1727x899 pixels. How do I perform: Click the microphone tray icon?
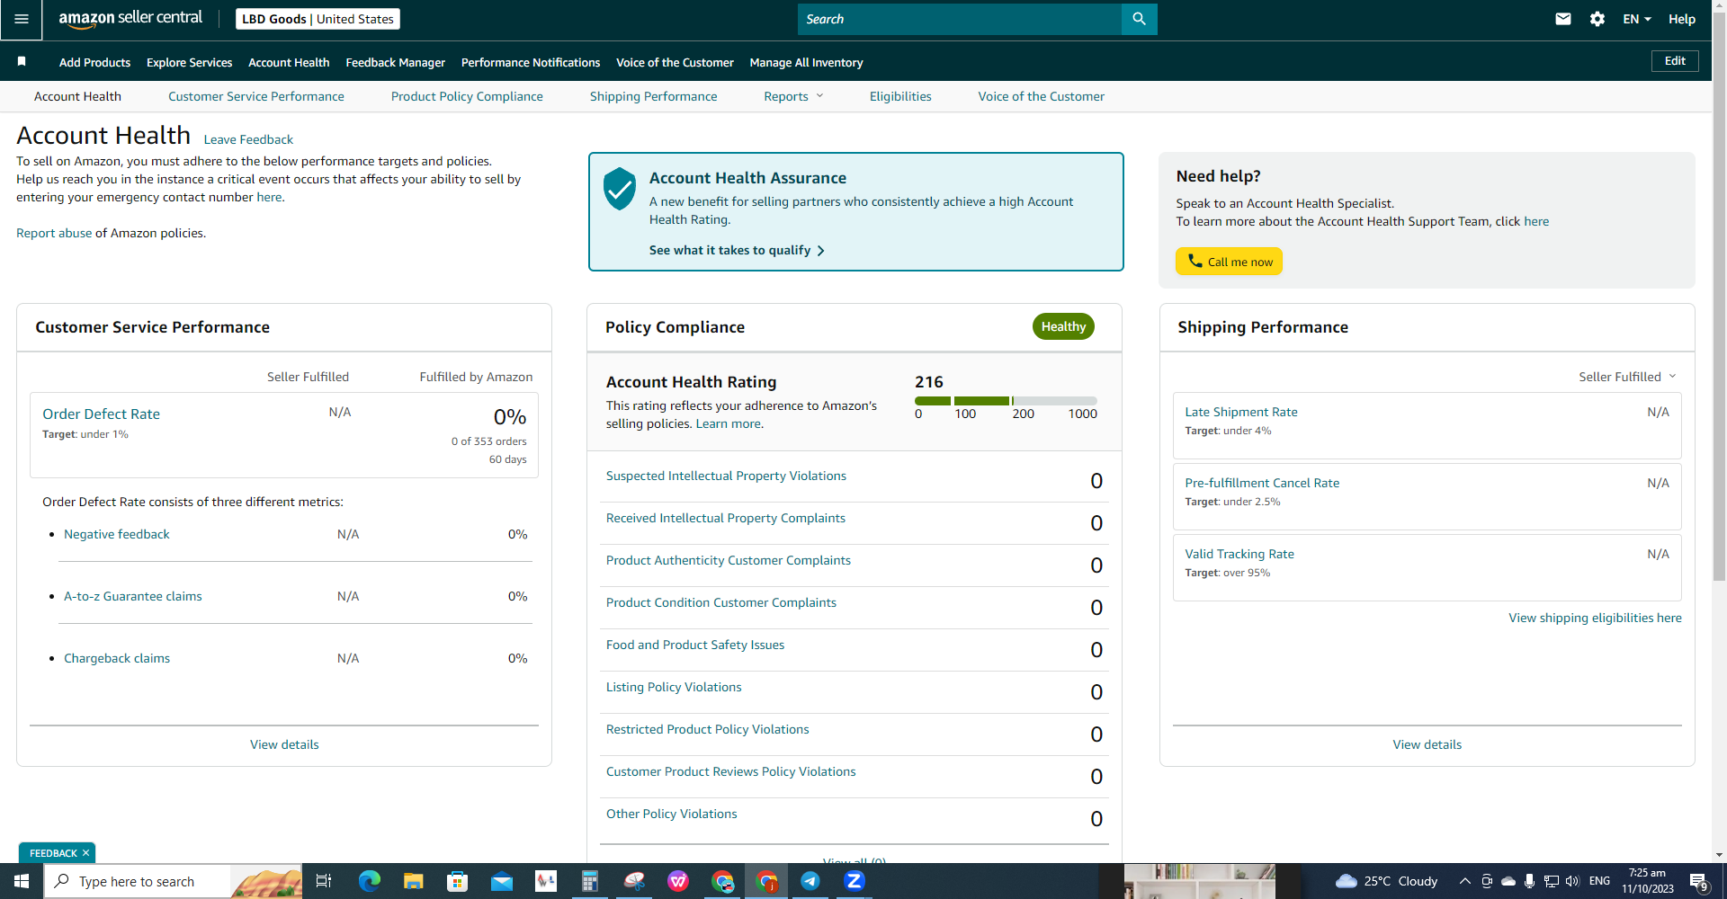tap(1530, 881)
